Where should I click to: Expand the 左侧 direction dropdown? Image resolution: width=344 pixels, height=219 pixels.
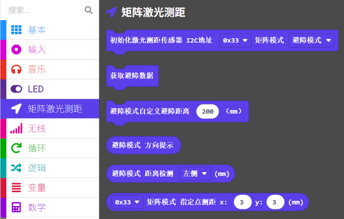click(195, 174)
